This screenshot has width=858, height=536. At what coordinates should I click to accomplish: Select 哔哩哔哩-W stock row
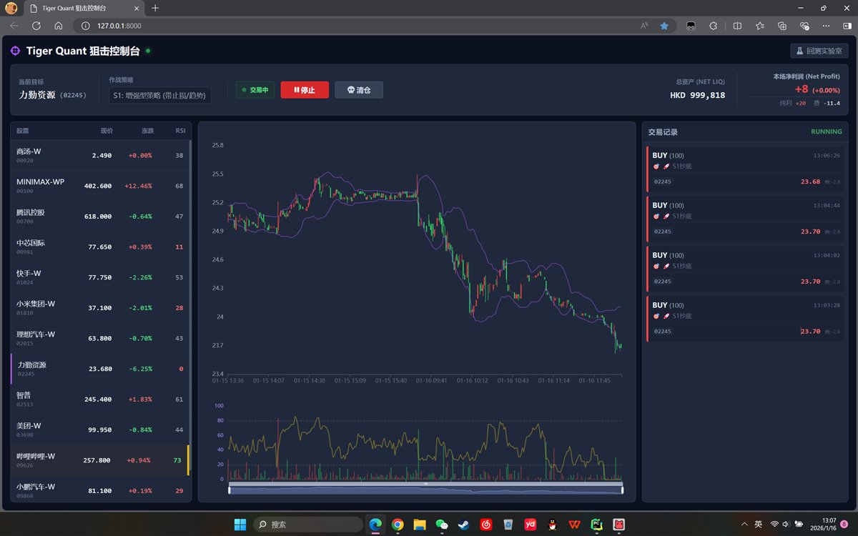coord(100,460)
